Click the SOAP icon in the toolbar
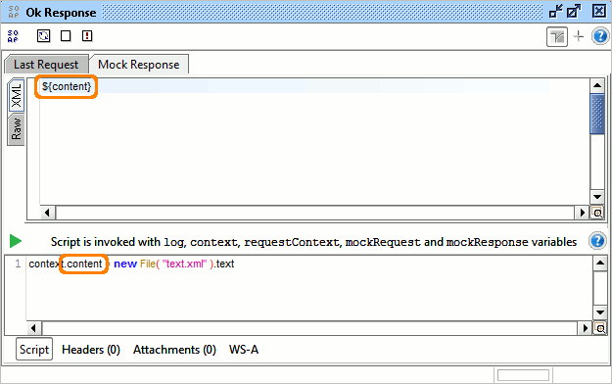The image size is (612, 384). (13, 36)
